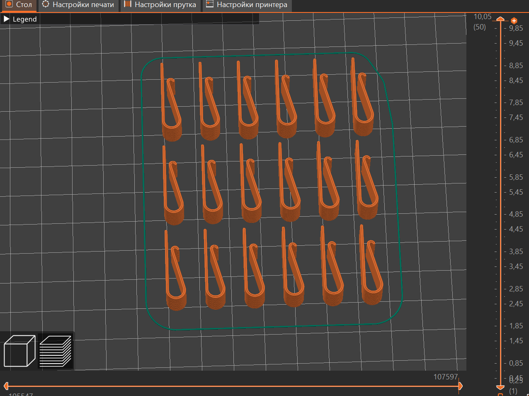Expand the Legend panel triangle
The height and width of the screenshot is (396, 529).
(x=7, y=19)
